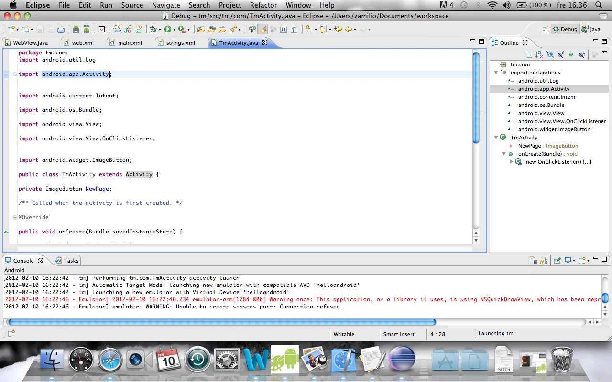
Task: Open the New file dropdown arrow
Action: [x=17, y=30]
